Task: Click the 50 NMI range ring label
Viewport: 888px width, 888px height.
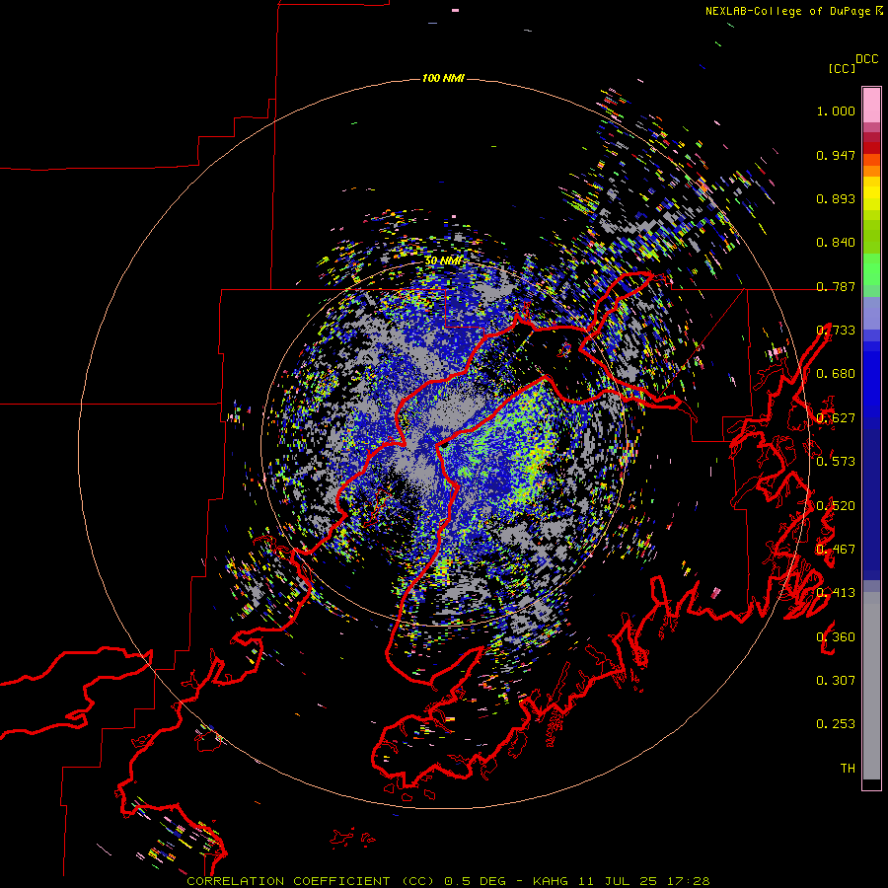Action: pyautogui.click(x=443, y=260)
